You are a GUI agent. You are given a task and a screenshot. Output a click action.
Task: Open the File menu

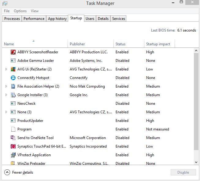pos(7,11)
